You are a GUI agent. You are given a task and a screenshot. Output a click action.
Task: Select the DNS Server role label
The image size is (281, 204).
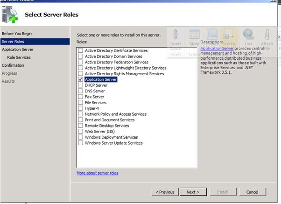(x=95, y=91)
